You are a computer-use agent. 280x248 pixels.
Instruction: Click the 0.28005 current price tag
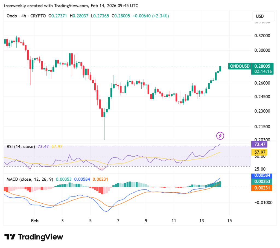262,66
